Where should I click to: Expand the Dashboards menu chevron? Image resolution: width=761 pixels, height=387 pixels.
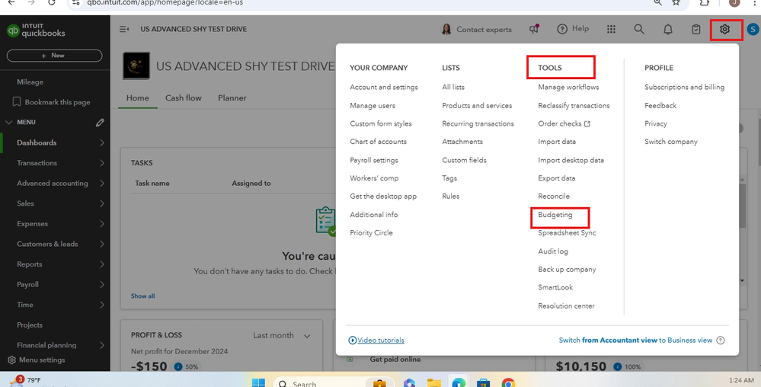[102, 142]
